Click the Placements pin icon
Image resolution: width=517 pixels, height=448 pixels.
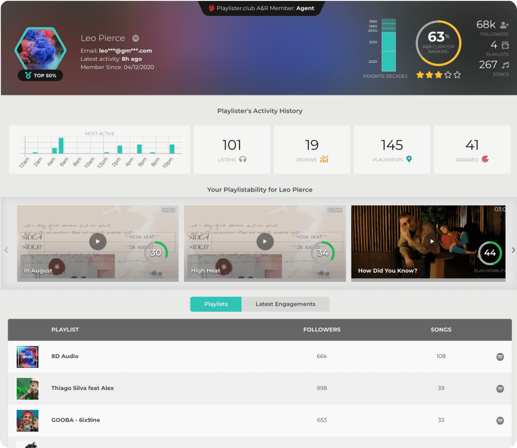coord(409,159)
